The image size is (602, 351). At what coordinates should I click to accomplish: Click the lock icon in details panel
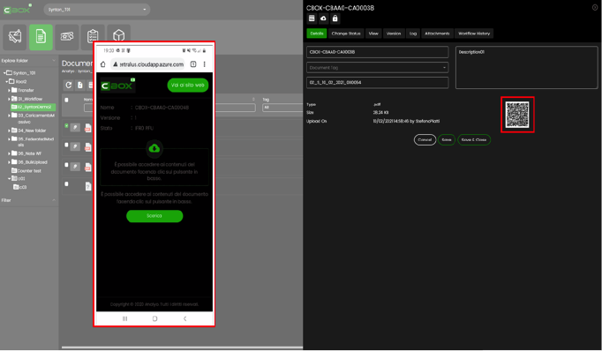coord(335,19)
